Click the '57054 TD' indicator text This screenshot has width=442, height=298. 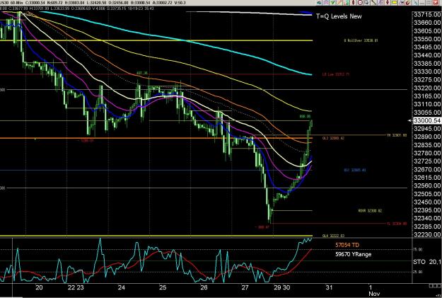[347, 245]
